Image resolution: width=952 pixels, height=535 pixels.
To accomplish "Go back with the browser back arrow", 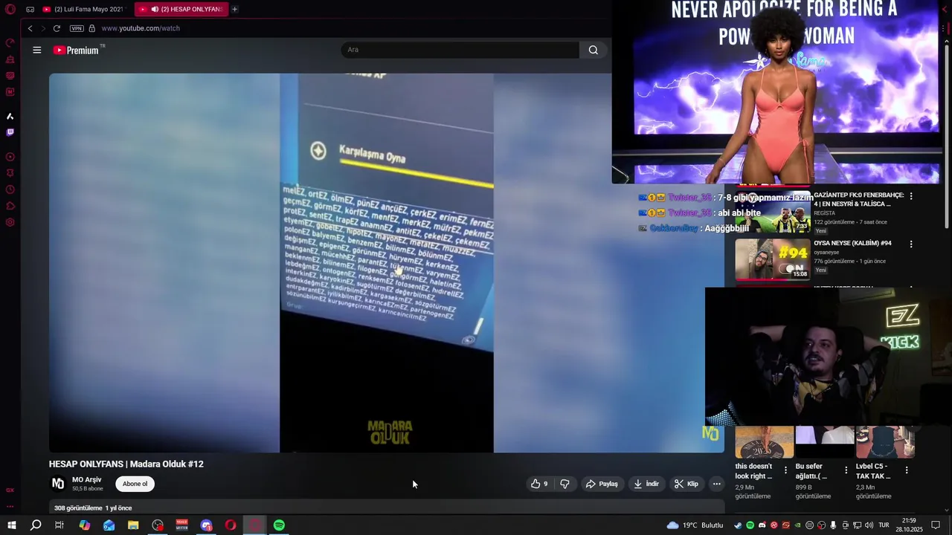I will coord(30,28).
